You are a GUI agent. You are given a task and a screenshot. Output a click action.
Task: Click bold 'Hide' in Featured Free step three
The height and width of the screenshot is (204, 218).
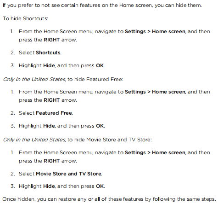point(49,126)
